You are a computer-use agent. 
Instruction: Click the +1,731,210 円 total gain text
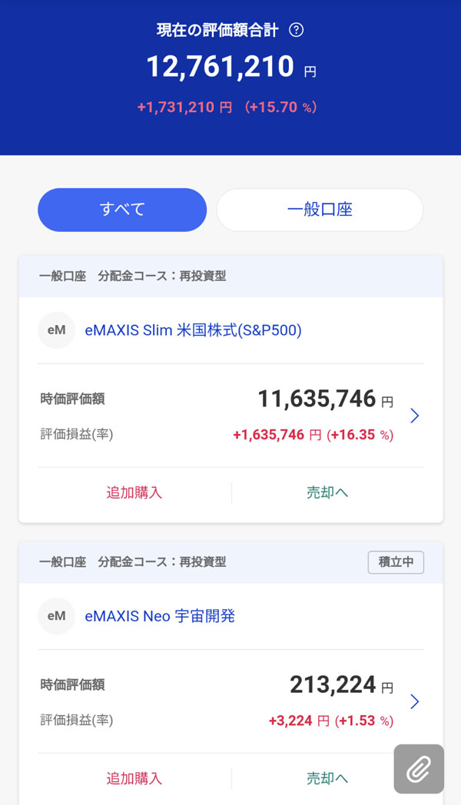tap(184, 108)
